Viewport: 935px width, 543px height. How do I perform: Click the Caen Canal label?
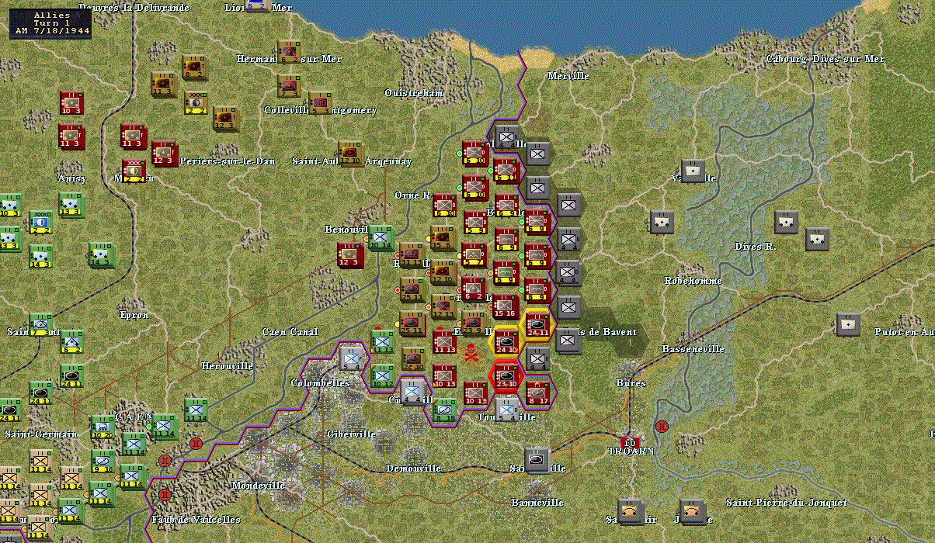pos(290,331)
